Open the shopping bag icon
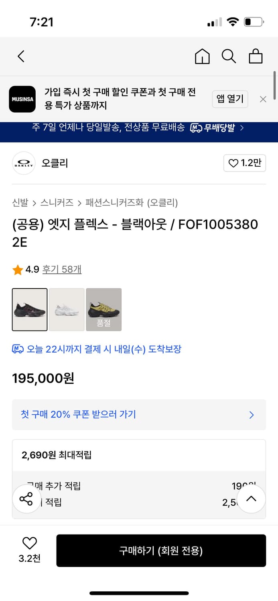Viewport: 278px width, 601px height. point(256,56)
